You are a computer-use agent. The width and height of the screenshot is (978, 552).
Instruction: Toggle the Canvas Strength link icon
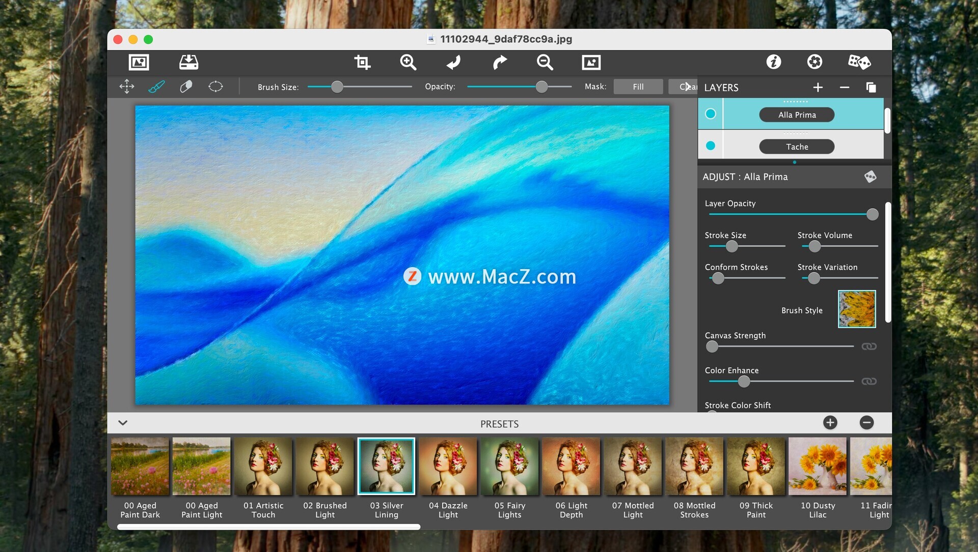868,346
